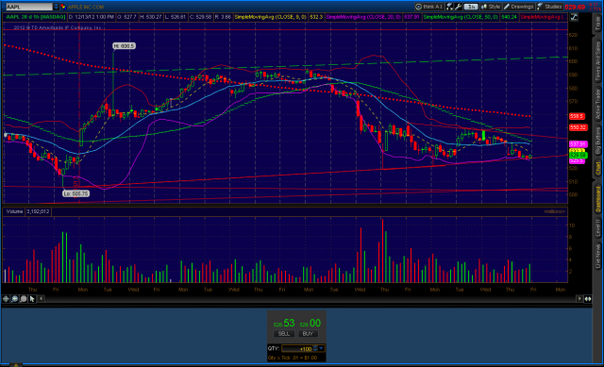Click the symbol color link icon
Screen dimensions: 604x367
point(63,7)
